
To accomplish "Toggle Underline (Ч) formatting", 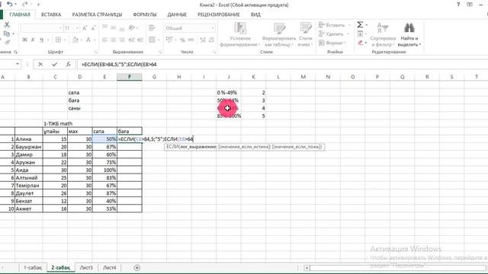I will [x=41, y=40].
